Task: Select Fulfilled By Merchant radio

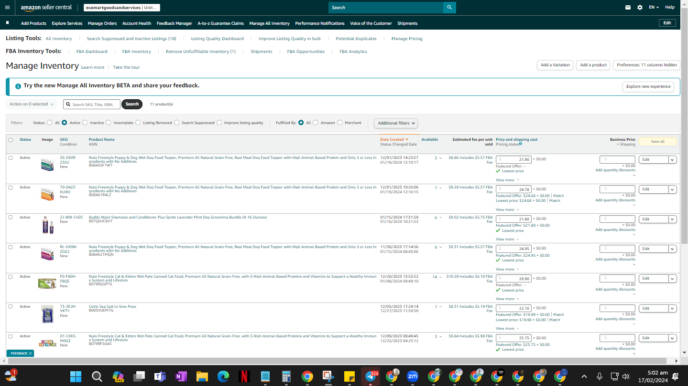Action: point(340,123)
